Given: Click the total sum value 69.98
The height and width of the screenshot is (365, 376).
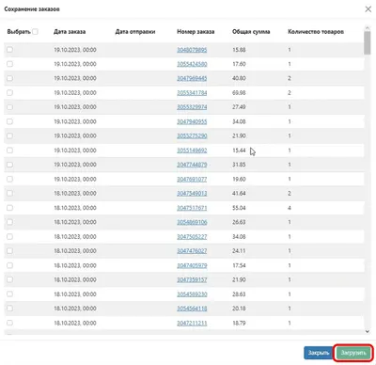Looking at the screenshot, I should [239, 93].
